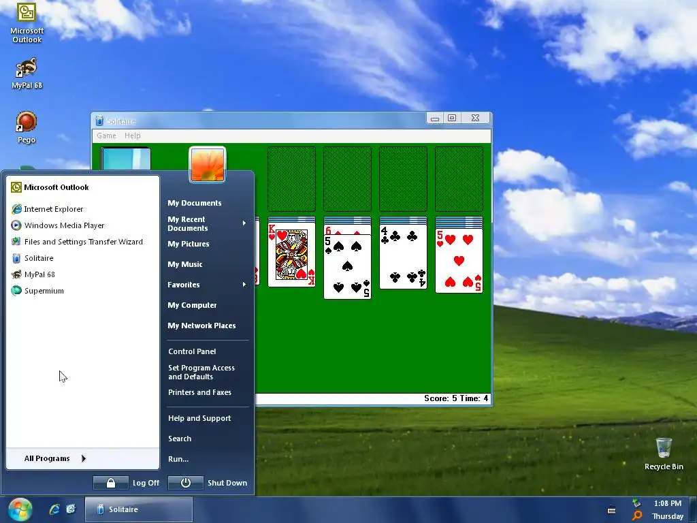
Task: Open My Music
Action: coord(185,265)
